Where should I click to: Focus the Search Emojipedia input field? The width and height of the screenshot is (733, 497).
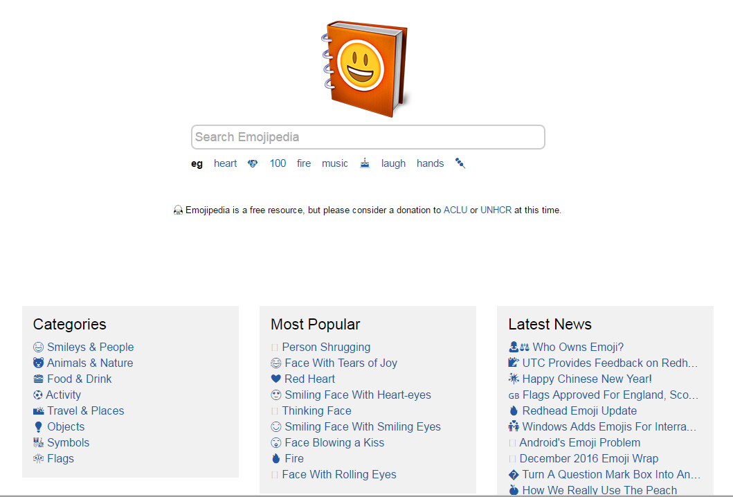[368, 137]
